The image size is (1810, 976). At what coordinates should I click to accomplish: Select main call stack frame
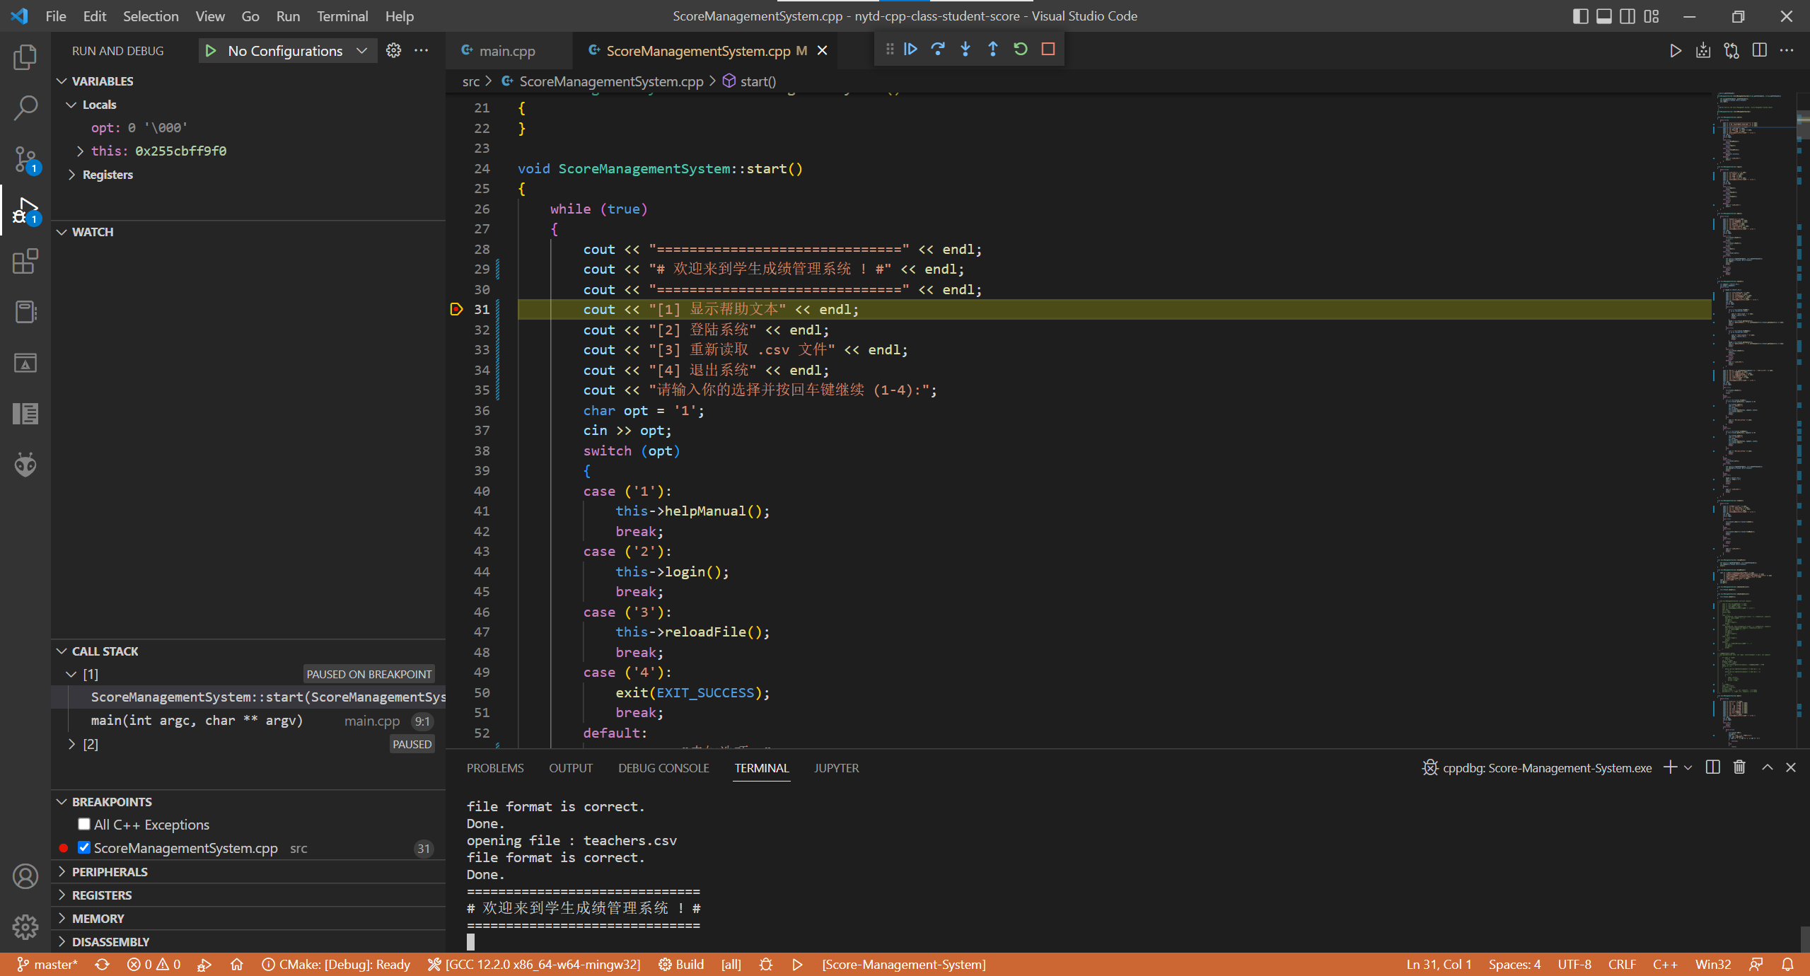[x=197, y=721]
